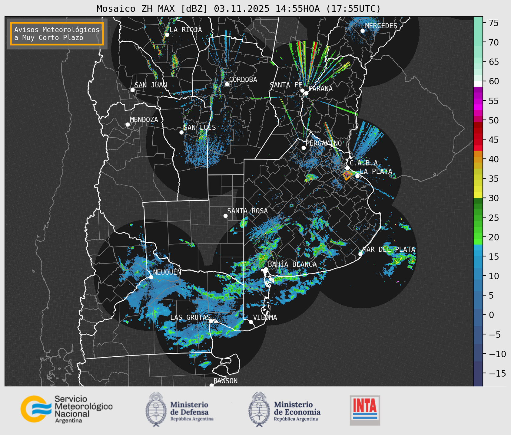Click the SANTA ROSA label text
This screenshot has width=511, height=435.
[247, 211]
